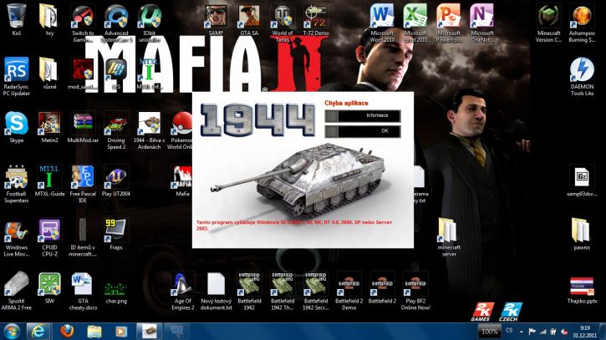This screenshot has width=606, height=340.
Task: Open Internet Explorer from taskbar
Action: point(38,331)
